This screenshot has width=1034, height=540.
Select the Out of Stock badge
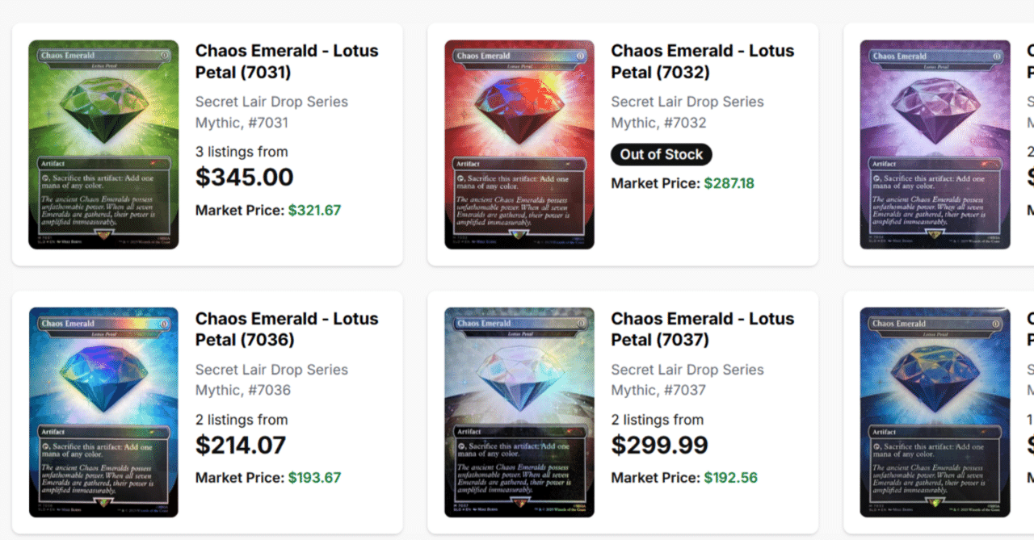coord(661,154)
